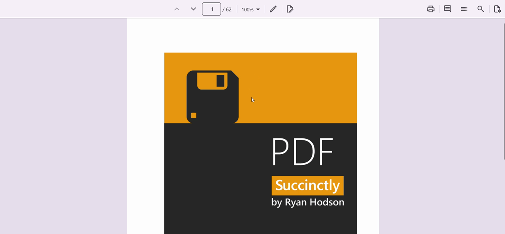Click the large 'PDF' title text
This screenshot has height=234, width=505.
[x=303, y=152]
